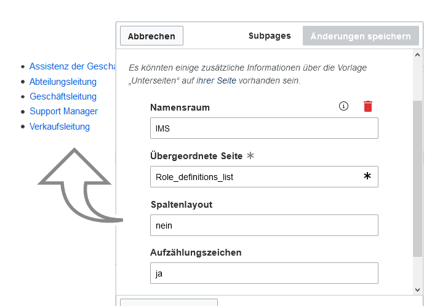Delete the Namensraum parameter with trash icon
Viewport: 432px width, 306px height.
click(368, 106)
